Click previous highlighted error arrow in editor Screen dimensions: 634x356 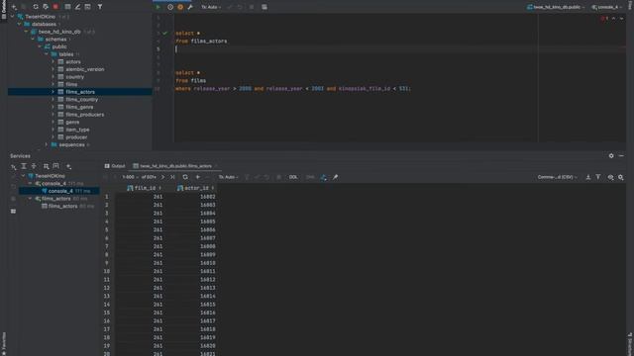coord(614,19)
